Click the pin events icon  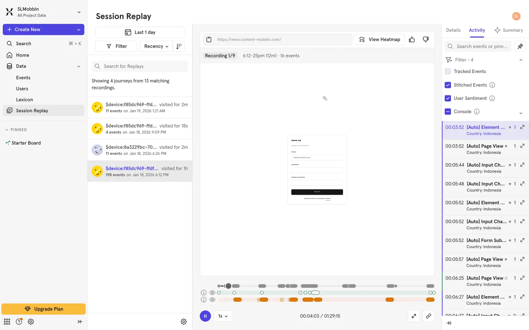(520, 46)
